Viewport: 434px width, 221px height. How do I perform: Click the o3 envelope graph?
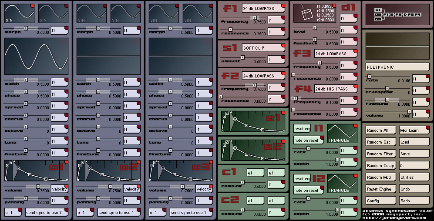point(181,171)
